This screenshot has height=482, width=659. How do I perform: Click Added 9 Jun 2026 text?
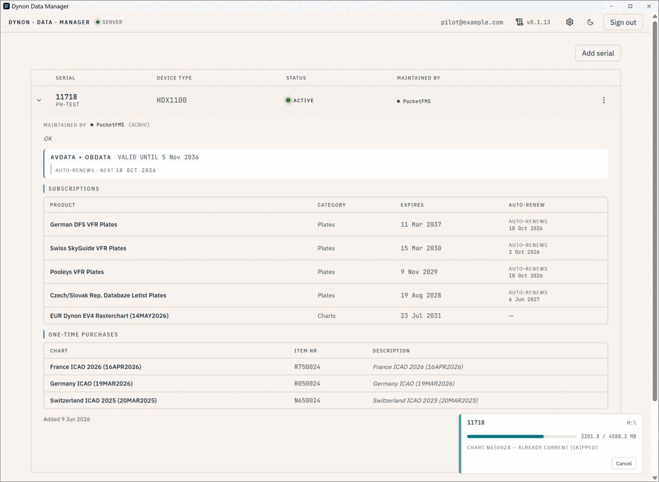[67, 419]
